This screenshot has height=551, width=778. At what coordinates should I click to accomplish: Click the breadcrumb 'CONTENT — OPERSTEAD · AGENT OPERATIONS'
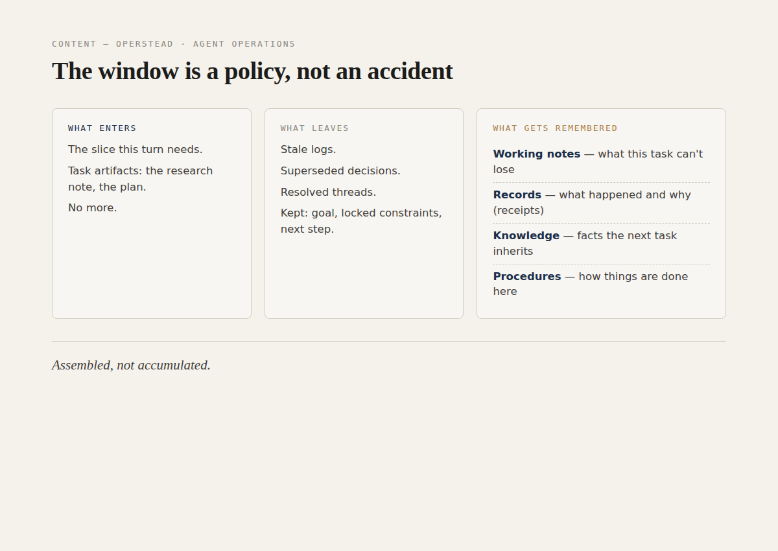pos(173,44)
